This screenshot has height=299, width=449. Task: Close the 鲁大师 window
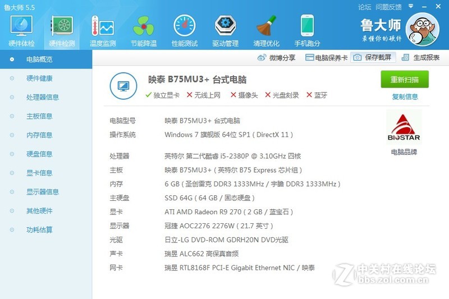pyautogui.click(x=438, y=6)
